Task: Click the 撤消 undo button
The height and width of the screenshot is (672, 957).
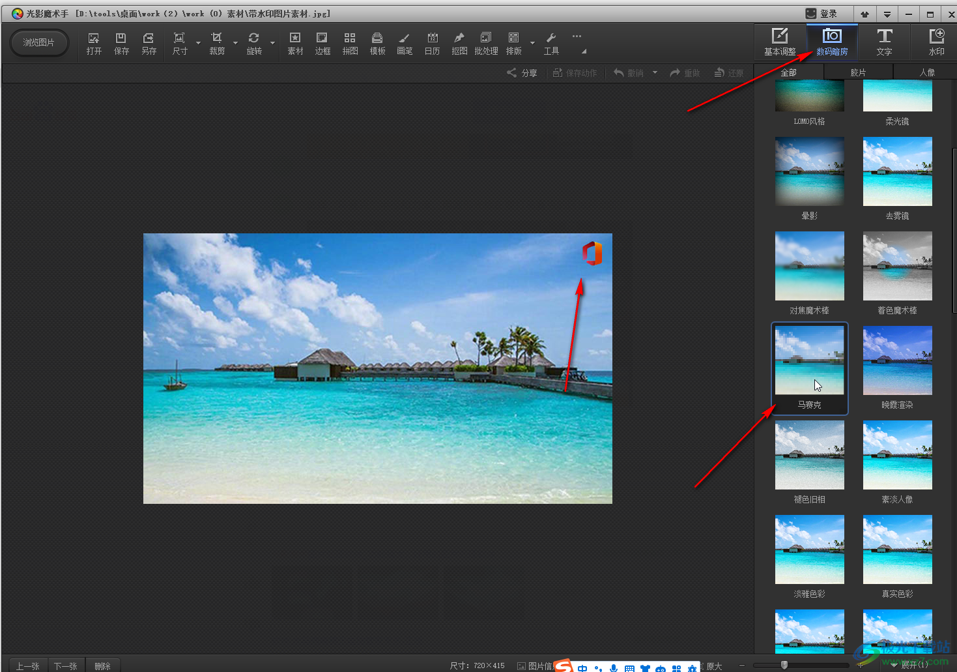Action: coord(629,73)
